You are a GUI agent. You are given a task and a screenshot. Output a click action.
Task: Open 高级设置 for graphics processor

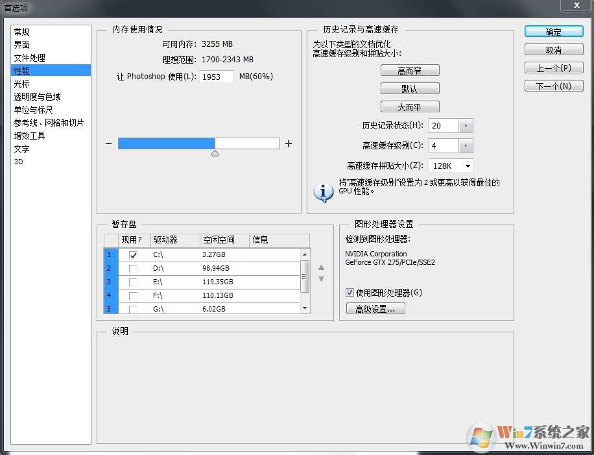pos(375,309)
